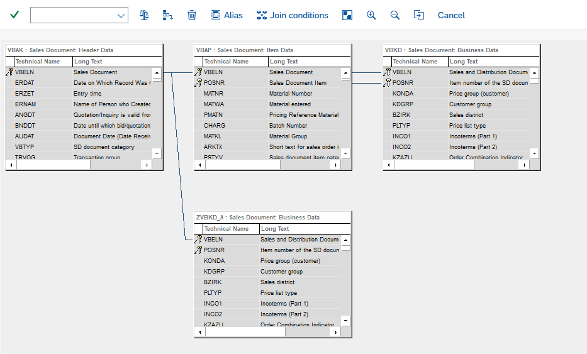587x354 pixels.
Task: Click Long Text column header in VBKD table
Action: 494,62
